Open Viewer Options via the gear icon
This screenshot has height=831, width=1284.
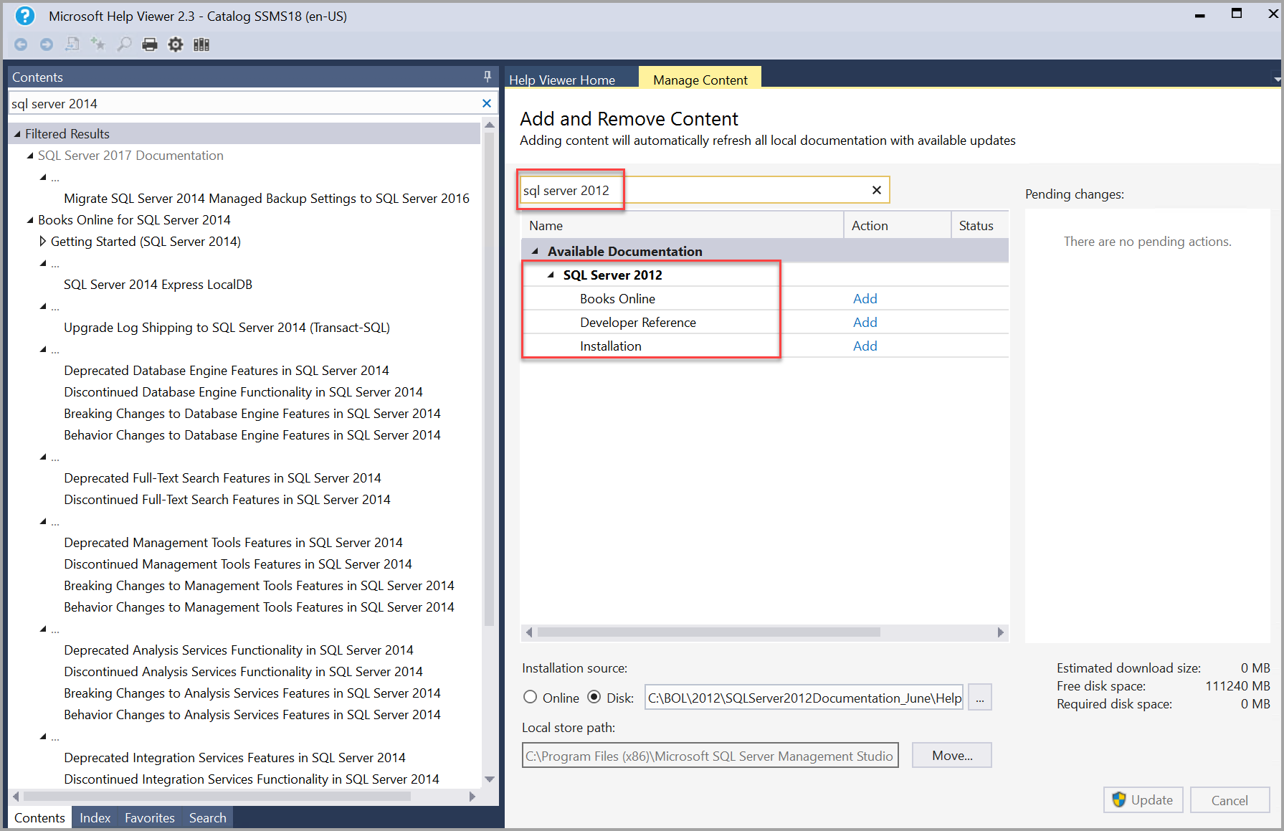coord(176,44)
